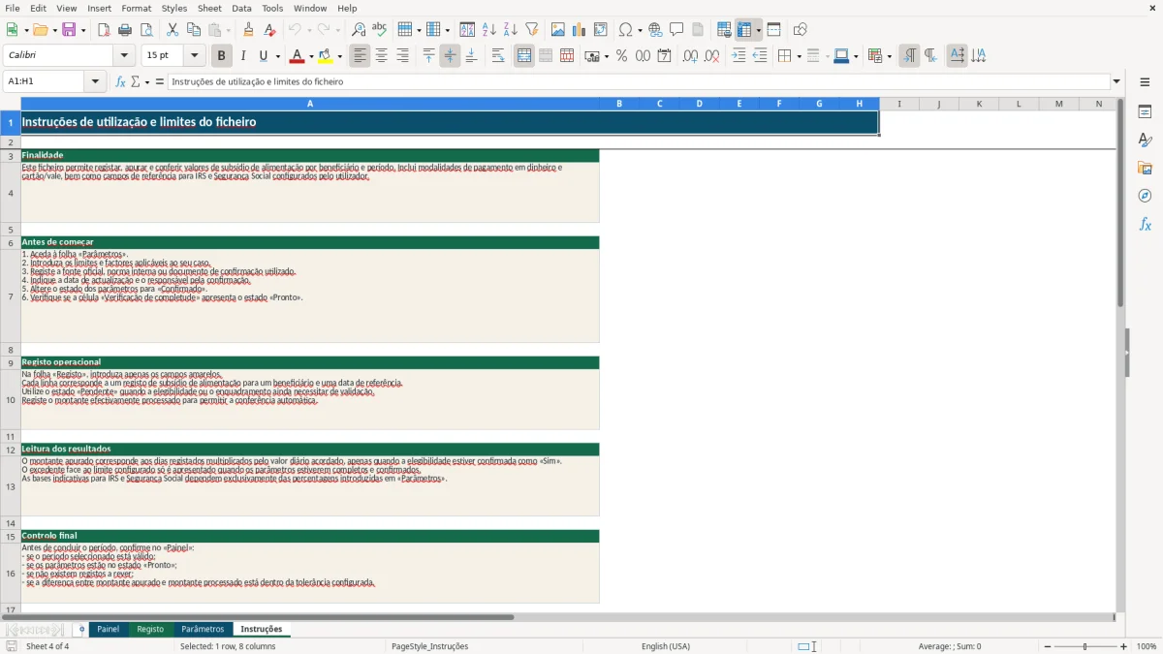This screenshot has width=1163, height=654.
Task: Export directly as PDF
Action: [104, 30]
